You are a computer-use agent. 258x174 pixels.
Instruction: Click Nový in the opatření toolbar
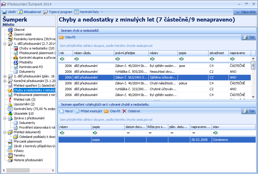[66, 111]
